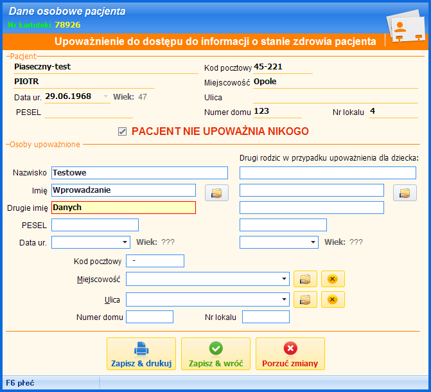This screenshot has width=431, height=392.
Task: Expand the authorized person Data ur. dropdown
Action: pyautogui.click(x=125, y=242)
